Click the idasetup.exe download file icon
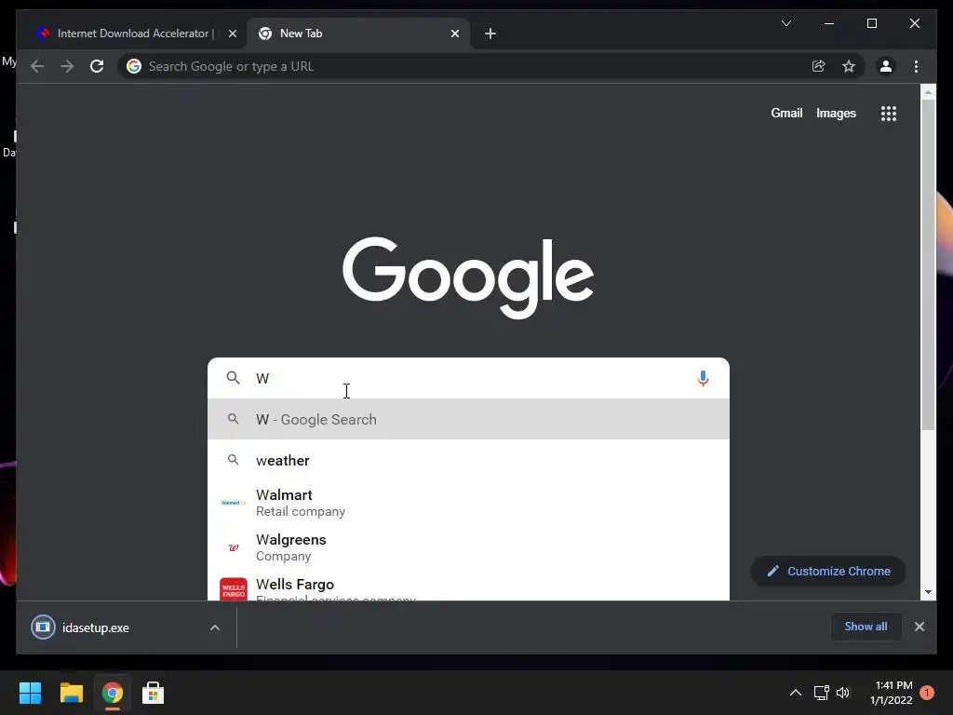 click(43, 627)
